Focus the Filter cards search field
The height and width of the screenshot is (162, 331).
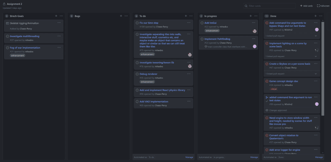pyautogui.click(x=269, y=6)
